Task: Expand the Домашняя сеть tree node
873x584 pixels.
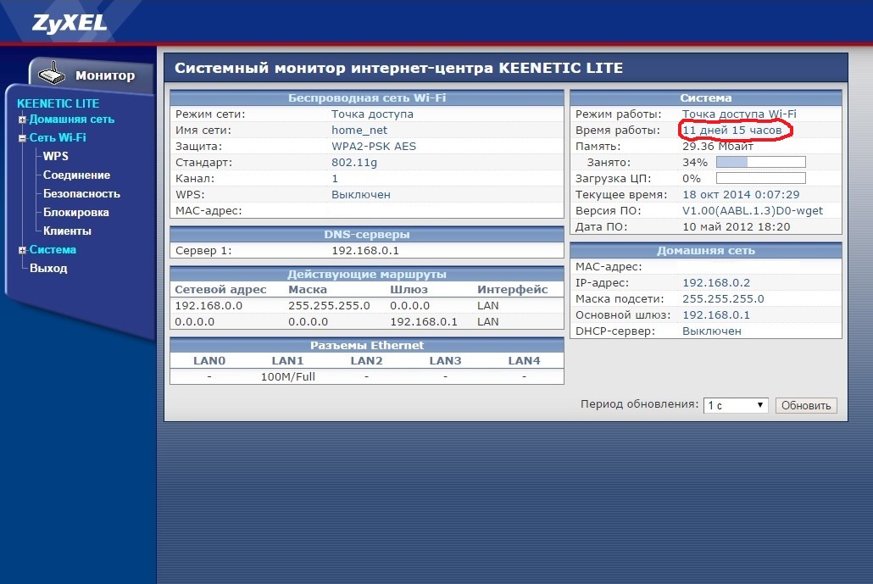Action: click(x=22, y=120)
